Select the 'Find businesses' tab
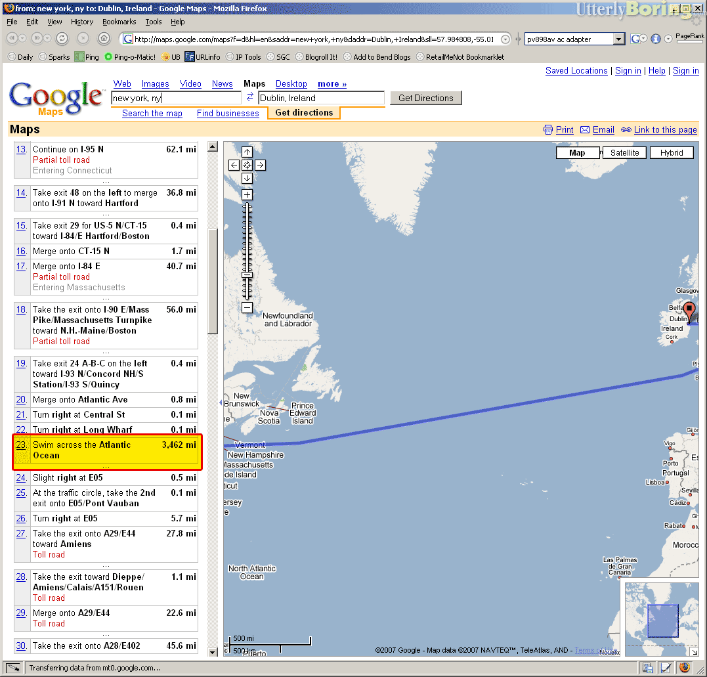This screenshot has width=707, height=677. (228, 114)
